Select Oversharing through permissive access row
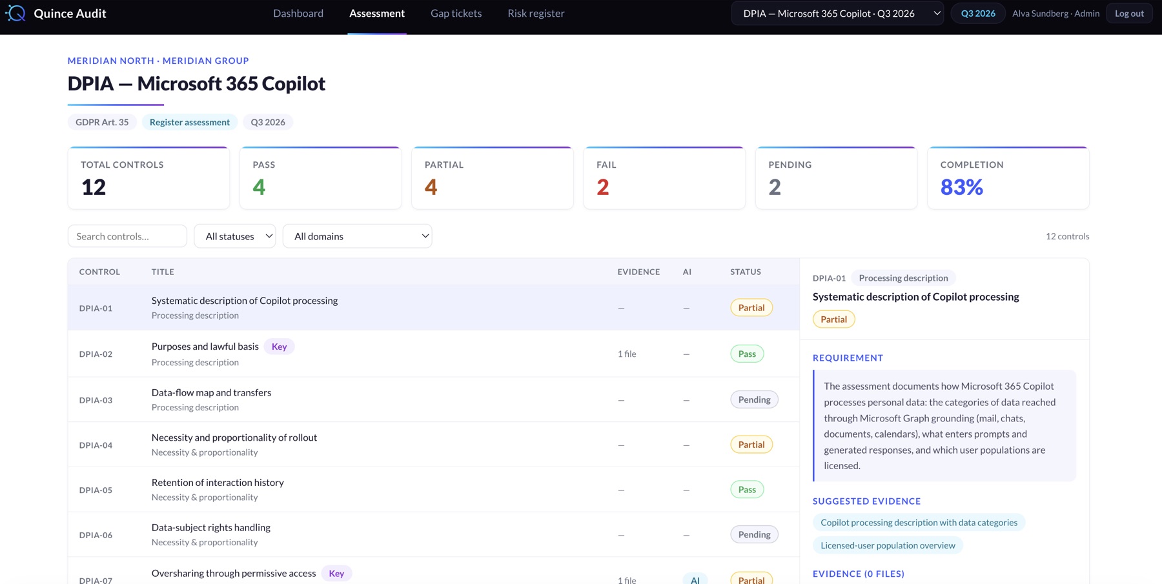 434,571
